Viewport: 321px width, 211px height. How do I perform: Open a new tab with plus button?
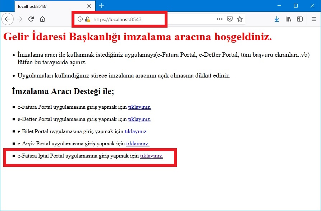pos(101,6)
